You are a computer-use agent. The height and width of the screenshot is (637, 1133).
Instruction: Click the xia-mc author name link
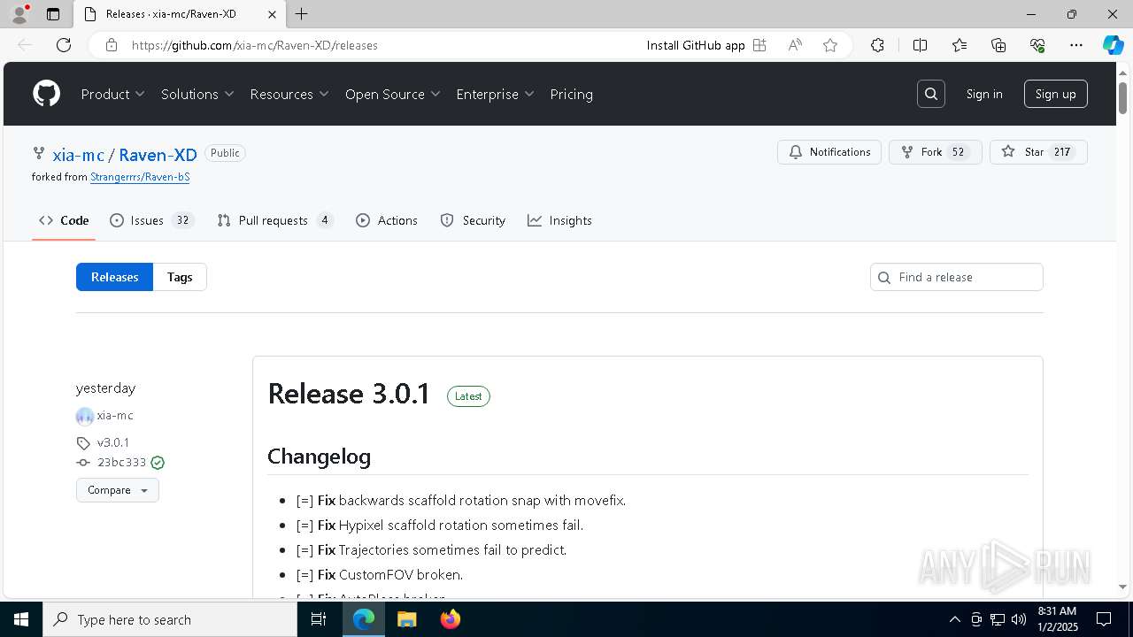pyautogui.click(x=115, y=416)
